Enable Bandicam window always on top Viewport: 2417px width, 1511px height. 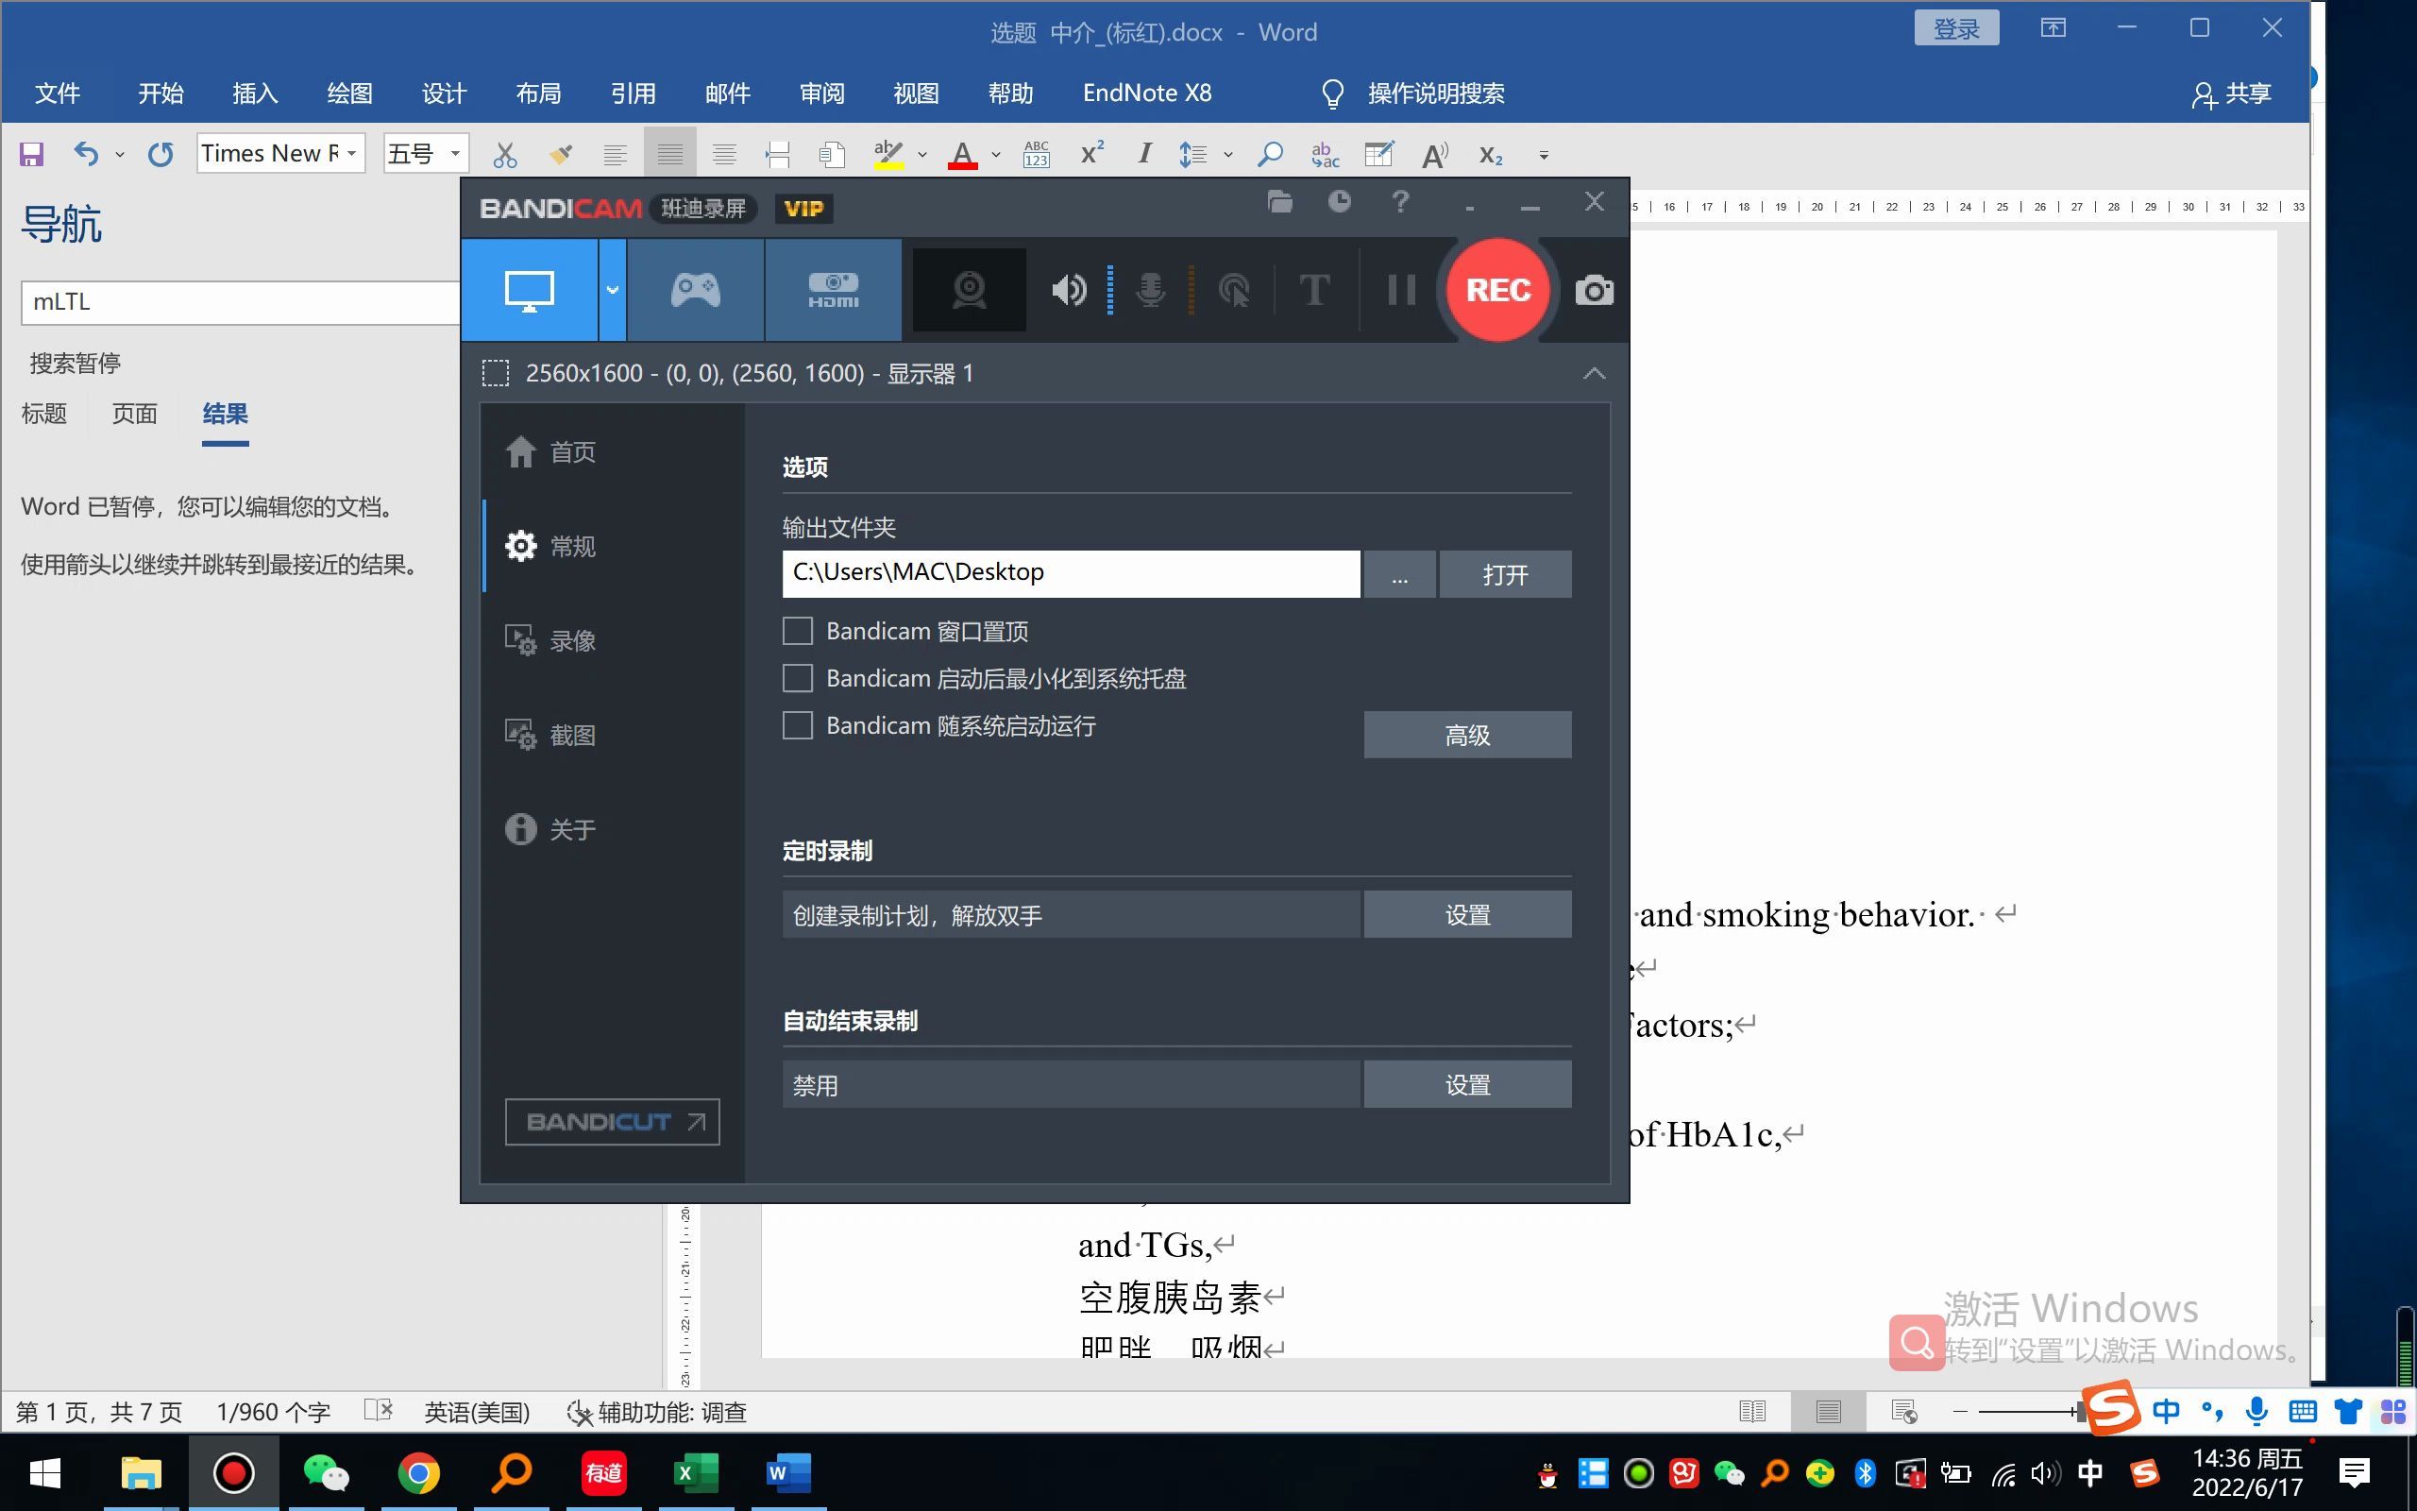797,631
